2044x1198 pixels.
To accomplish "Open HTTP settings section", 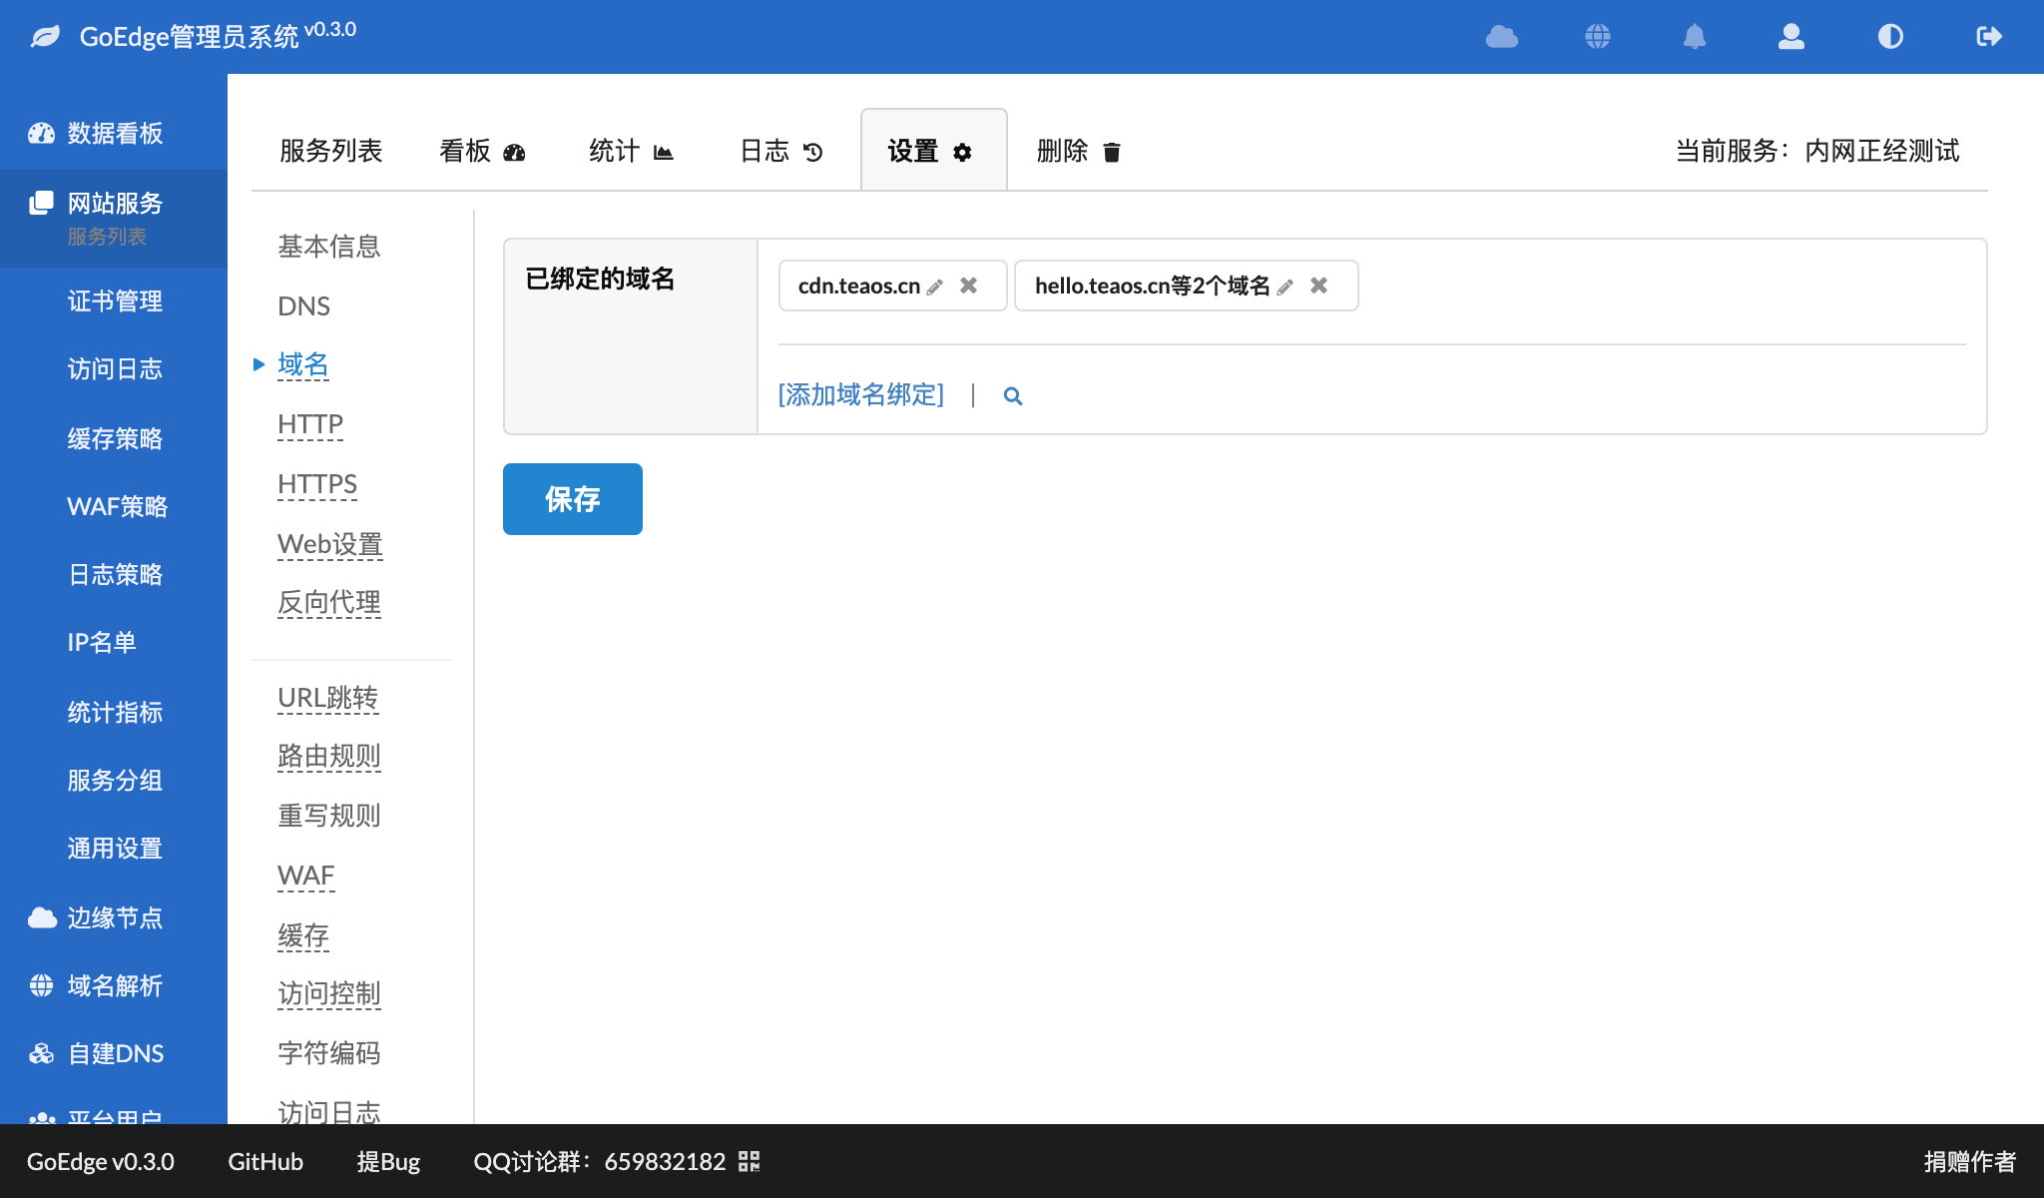I will click(x=310, y=425).
